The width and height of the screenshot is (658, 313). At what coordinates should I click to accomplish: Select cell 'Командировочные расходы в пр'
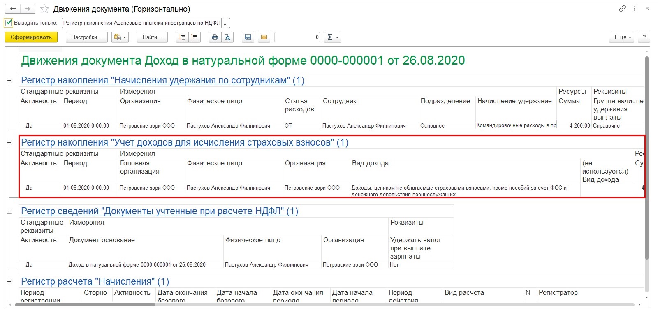[x=516, y=125]
